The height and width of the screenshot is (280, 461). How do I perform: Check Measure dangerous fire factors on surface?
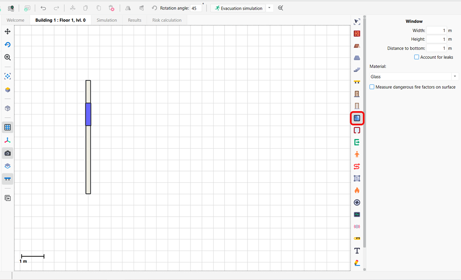pos(372,87)
